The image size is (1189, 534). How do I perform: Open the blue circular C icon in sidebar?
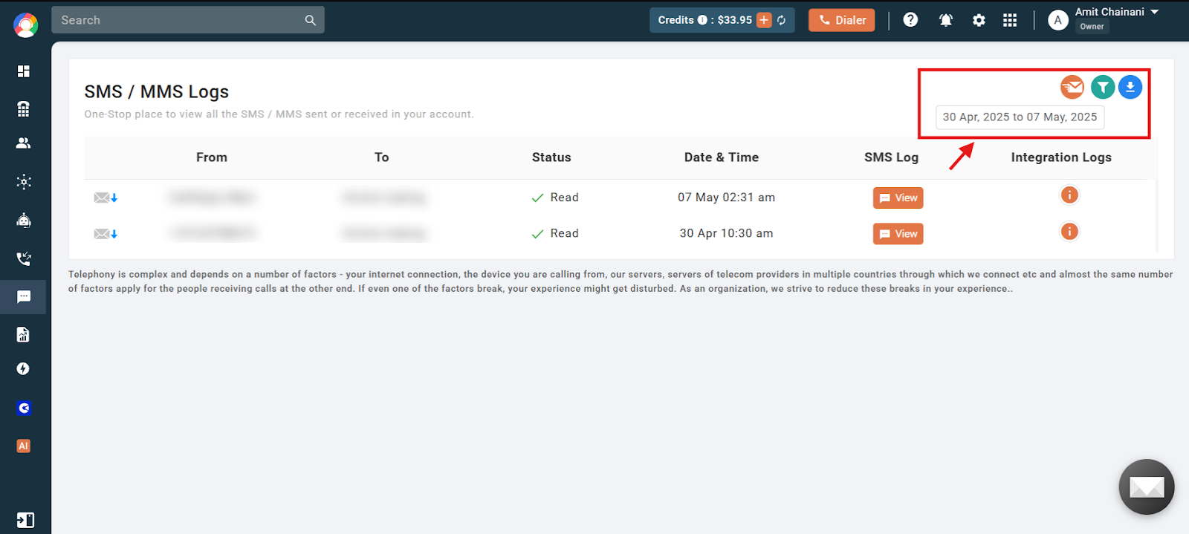[24, 408]
